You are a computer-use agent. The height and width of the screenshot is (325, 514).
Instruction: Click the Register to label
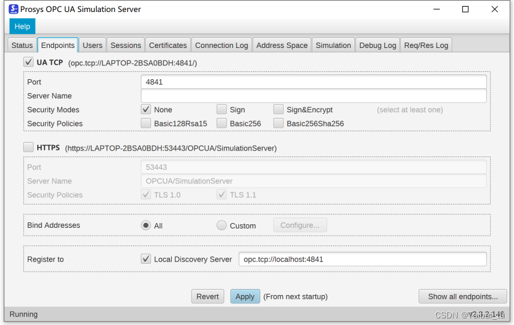point(45,259)
